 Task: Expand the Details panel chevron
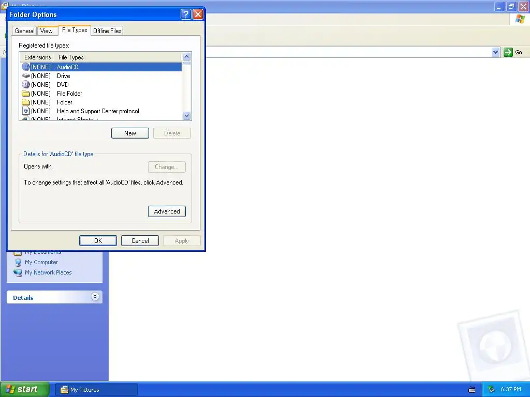95,297
